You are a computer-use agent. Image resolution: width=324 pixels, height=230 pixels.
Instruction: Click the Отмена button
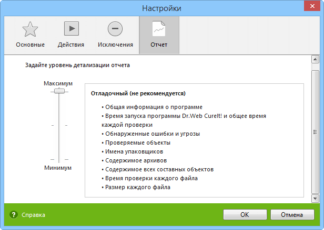pyautogui.click(x=292, y=215)
